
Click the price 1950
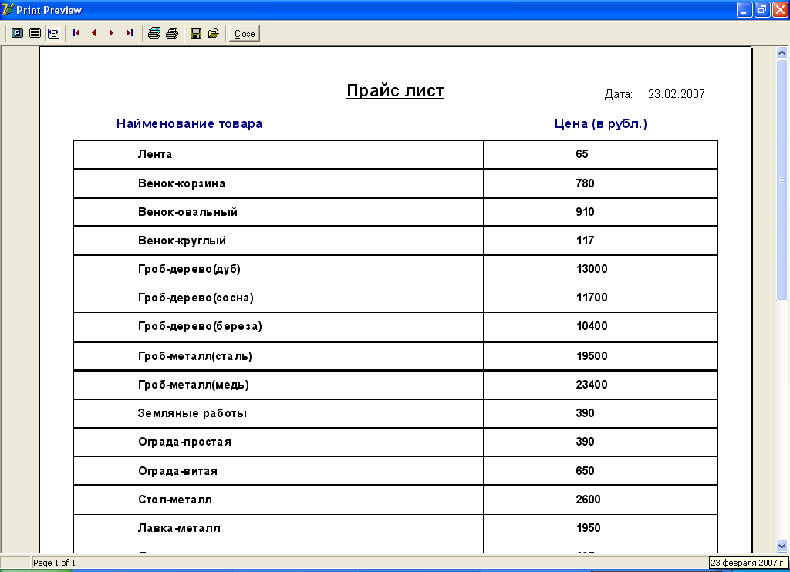[588, 529]
